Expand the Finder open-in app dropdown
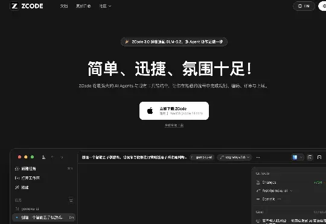Viewport: 326px width, 224px height. pyautogui.click(x=297, y=157)
